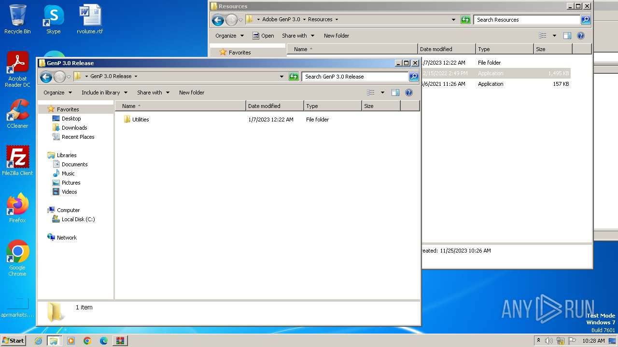Refresh the GenP 3.0 Release folder
618x347 pixels.
coord(294,77)
